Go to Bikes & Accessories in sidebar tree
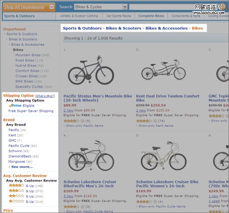The width and height of the screenshot is (229, 213). tap(28, 45)
